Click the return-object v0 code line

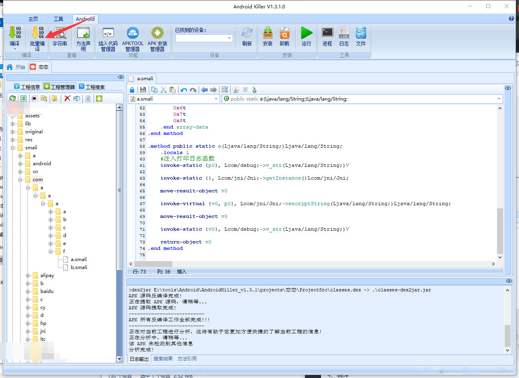186,242
